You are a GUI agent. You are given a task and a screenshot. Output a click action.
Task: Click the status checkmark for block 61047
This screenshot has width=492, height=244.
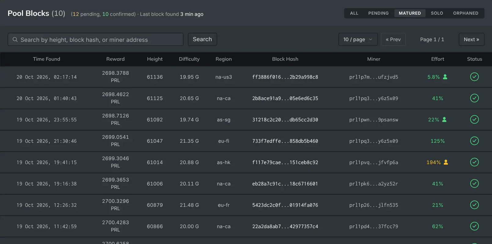pyautogui.click(x=474, y=141)
